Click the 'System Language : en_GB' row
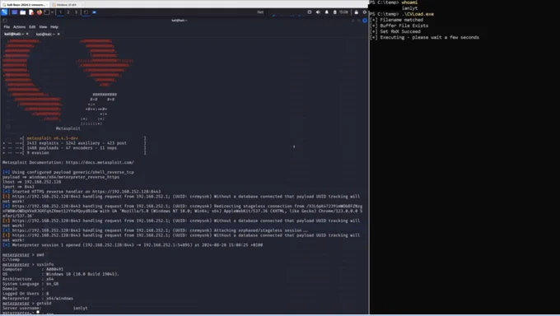560x316 pixels. click(30, 284)
